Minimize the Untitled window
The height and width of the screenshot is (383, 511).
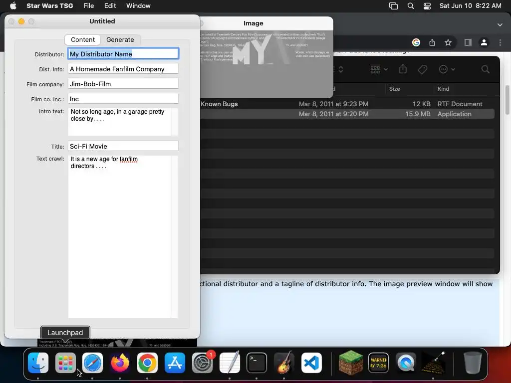[x=21, y=21]
